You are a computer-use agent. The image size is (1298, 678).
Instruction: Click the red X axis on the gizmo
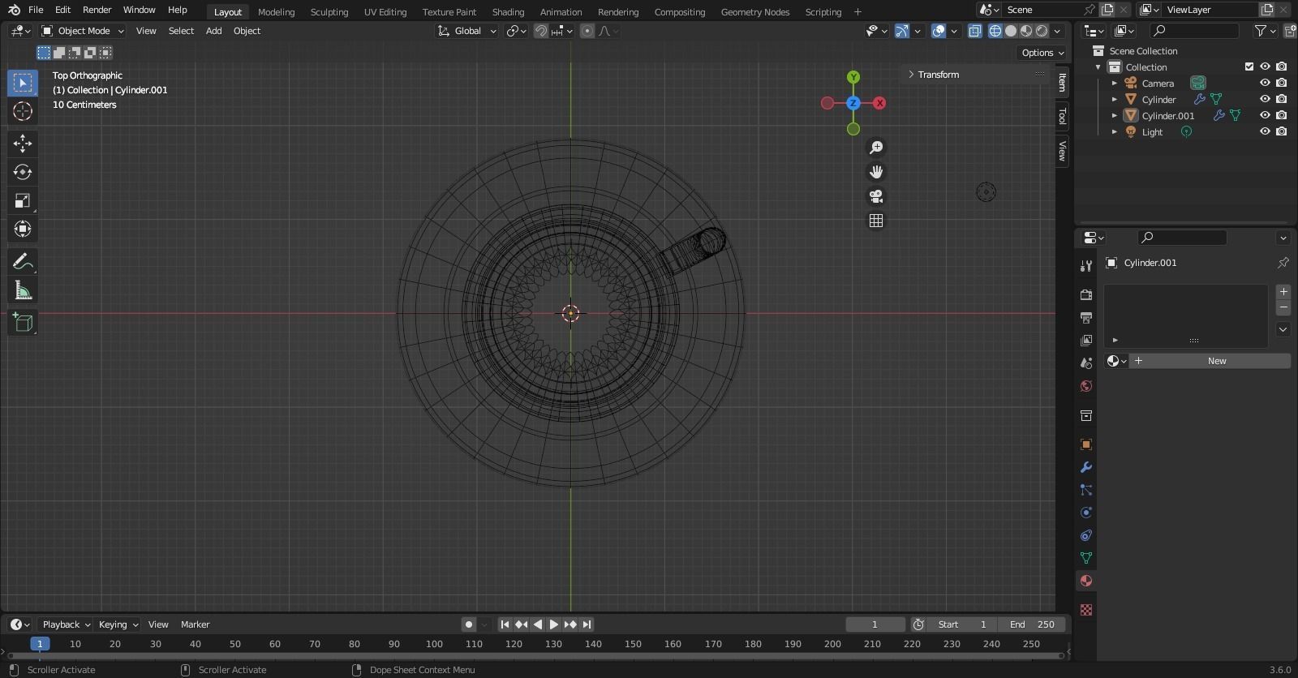pyautogui.click(x=879, y=103)
